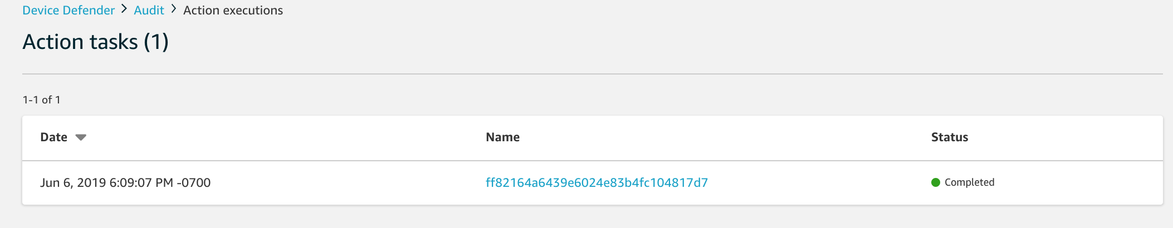The height and width of the screenshot is (228, 1173).
Task: Click the green Completed status dot
Action: (936, 182)
